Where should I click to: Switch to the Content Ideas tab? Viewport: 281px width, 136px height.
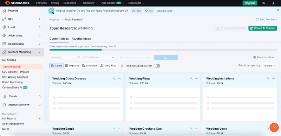point(59,39)
